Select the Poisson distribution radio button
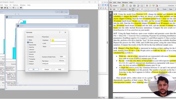 tap(28, 57)
